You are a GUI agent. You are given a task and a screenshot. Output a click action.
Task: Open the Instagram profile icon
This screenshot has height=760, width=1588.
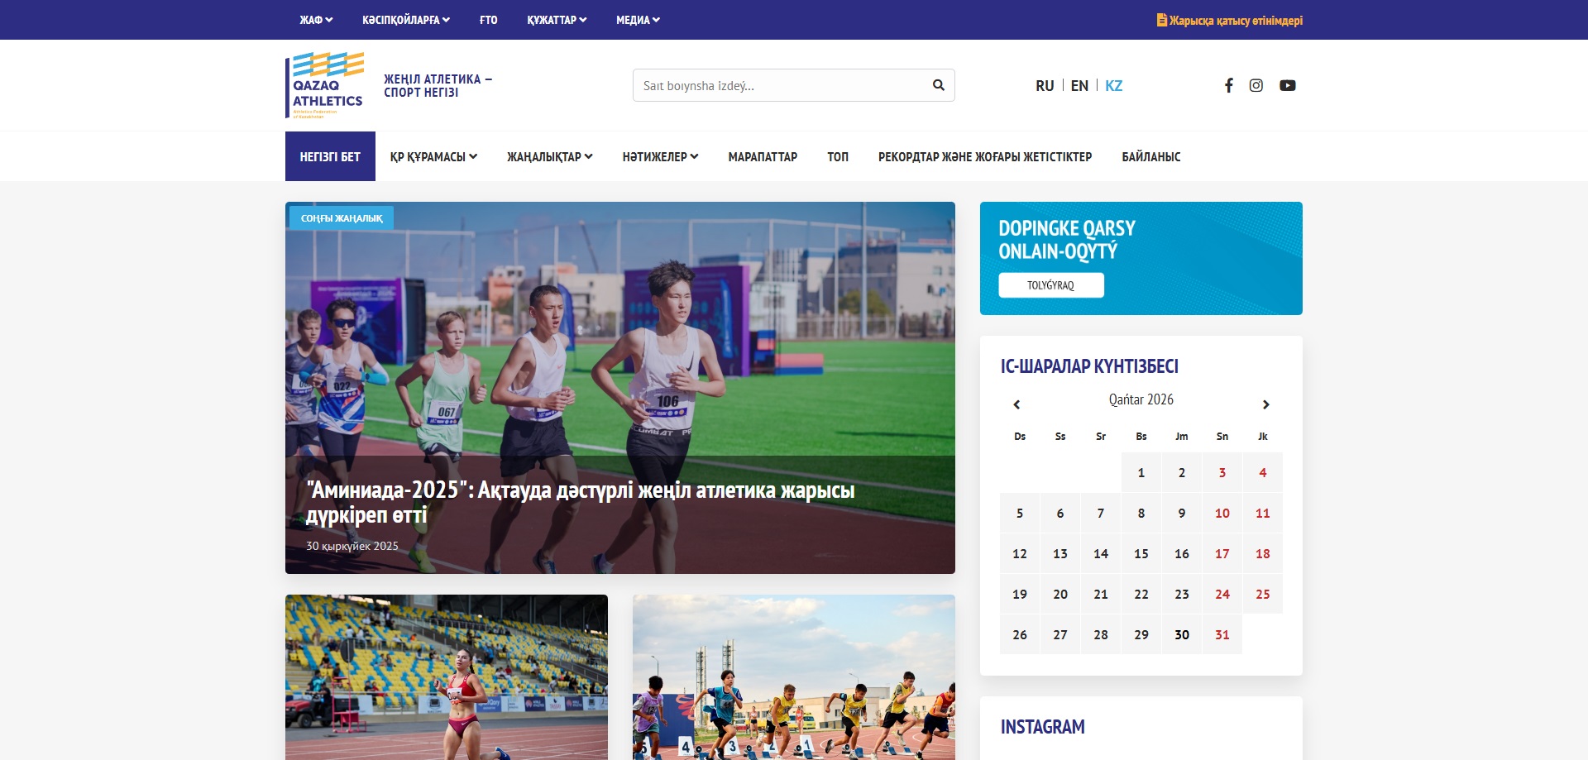pyautogui.click(x=1256, y=85)
